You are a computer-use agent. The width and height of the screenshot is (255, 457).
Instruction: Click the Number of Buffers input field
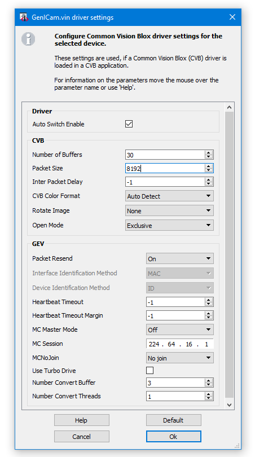tap(165, 155)
